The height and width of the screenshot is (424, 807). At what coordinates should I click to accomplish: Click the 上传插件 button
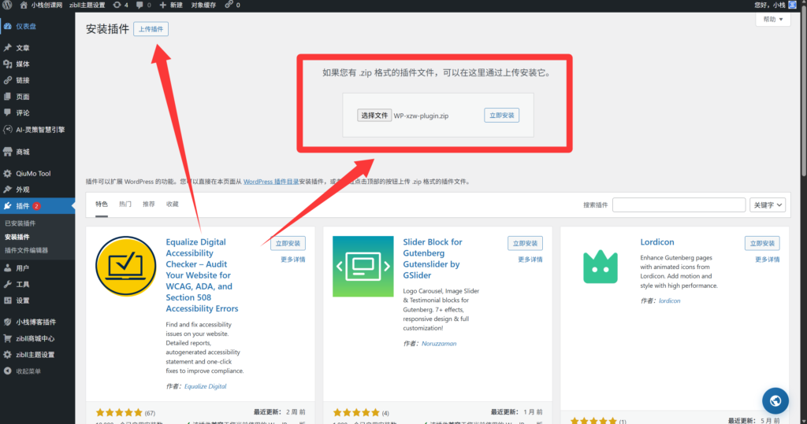pos(151,29)
